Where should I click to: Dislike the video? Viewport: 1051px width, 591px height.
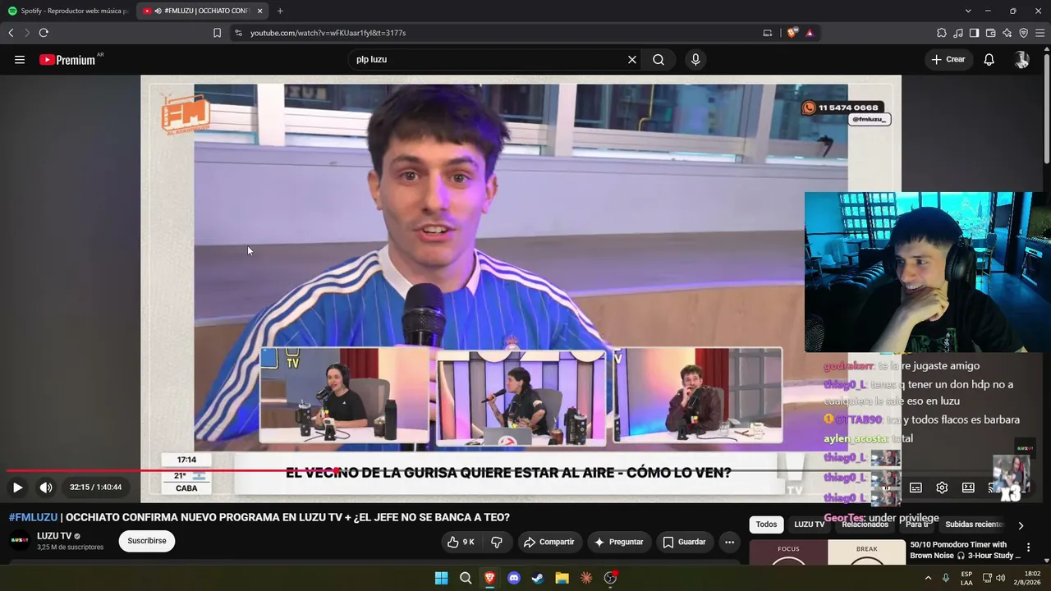click(x=496, y=542)
